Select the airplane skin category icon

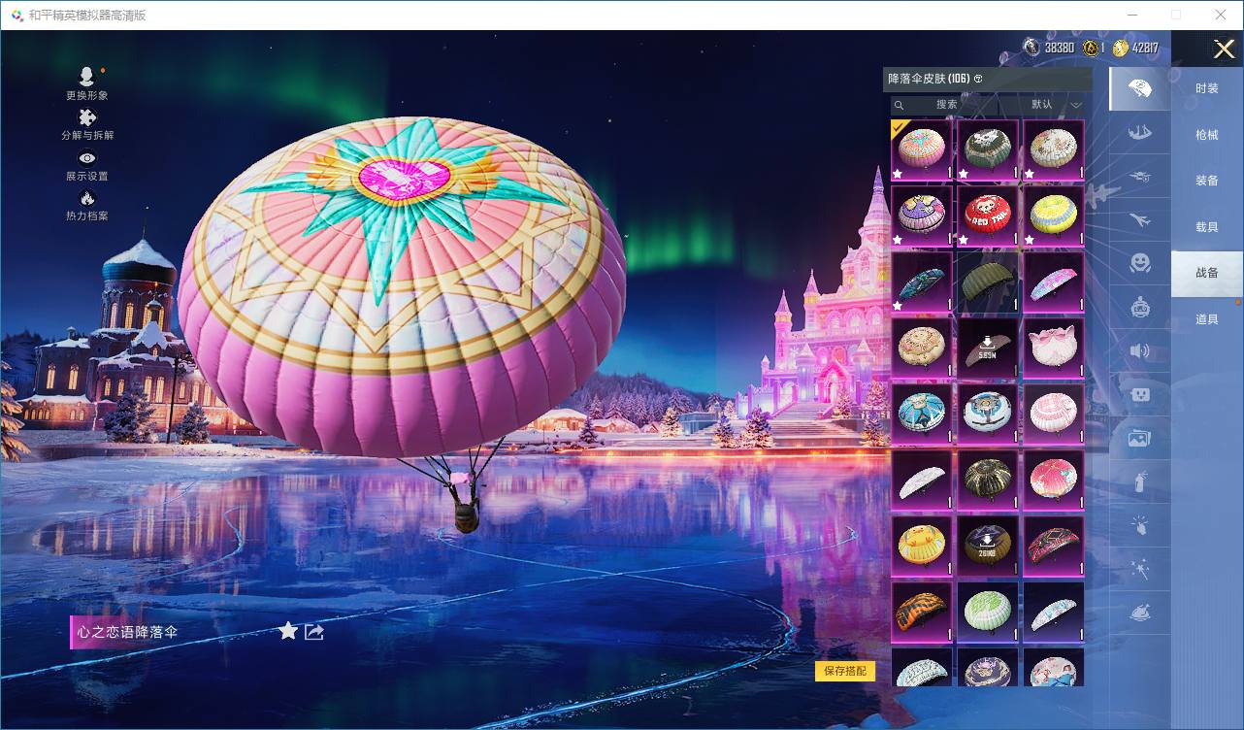1140,220
